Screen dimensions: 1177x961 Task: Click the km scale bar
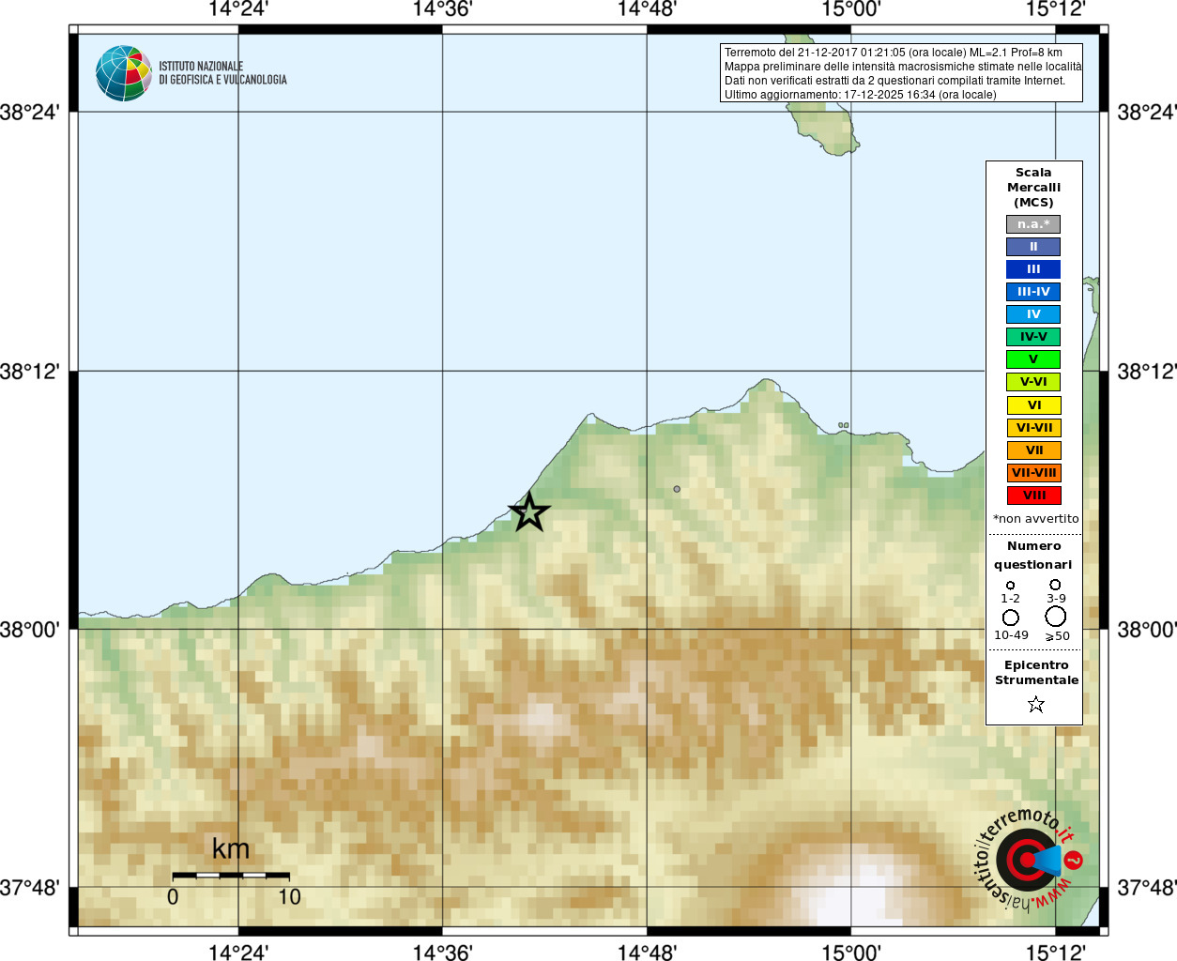[x=231, y=875]
